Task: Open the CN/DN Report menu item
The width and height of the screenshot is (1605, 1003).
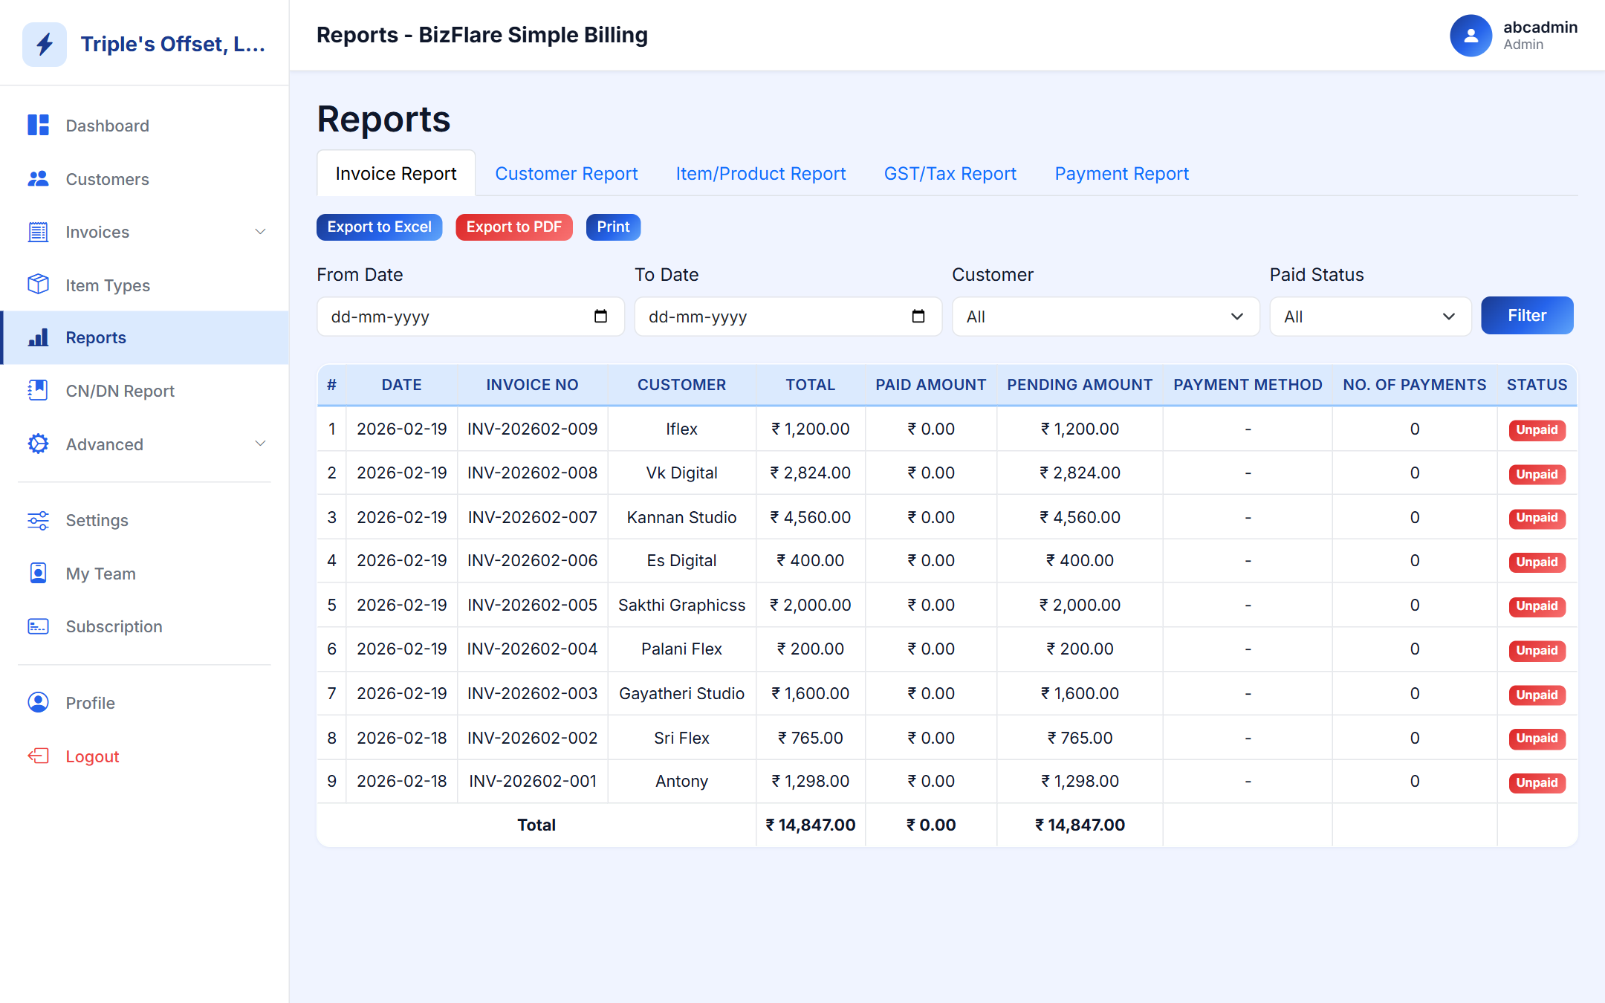Action: (145, 391)
